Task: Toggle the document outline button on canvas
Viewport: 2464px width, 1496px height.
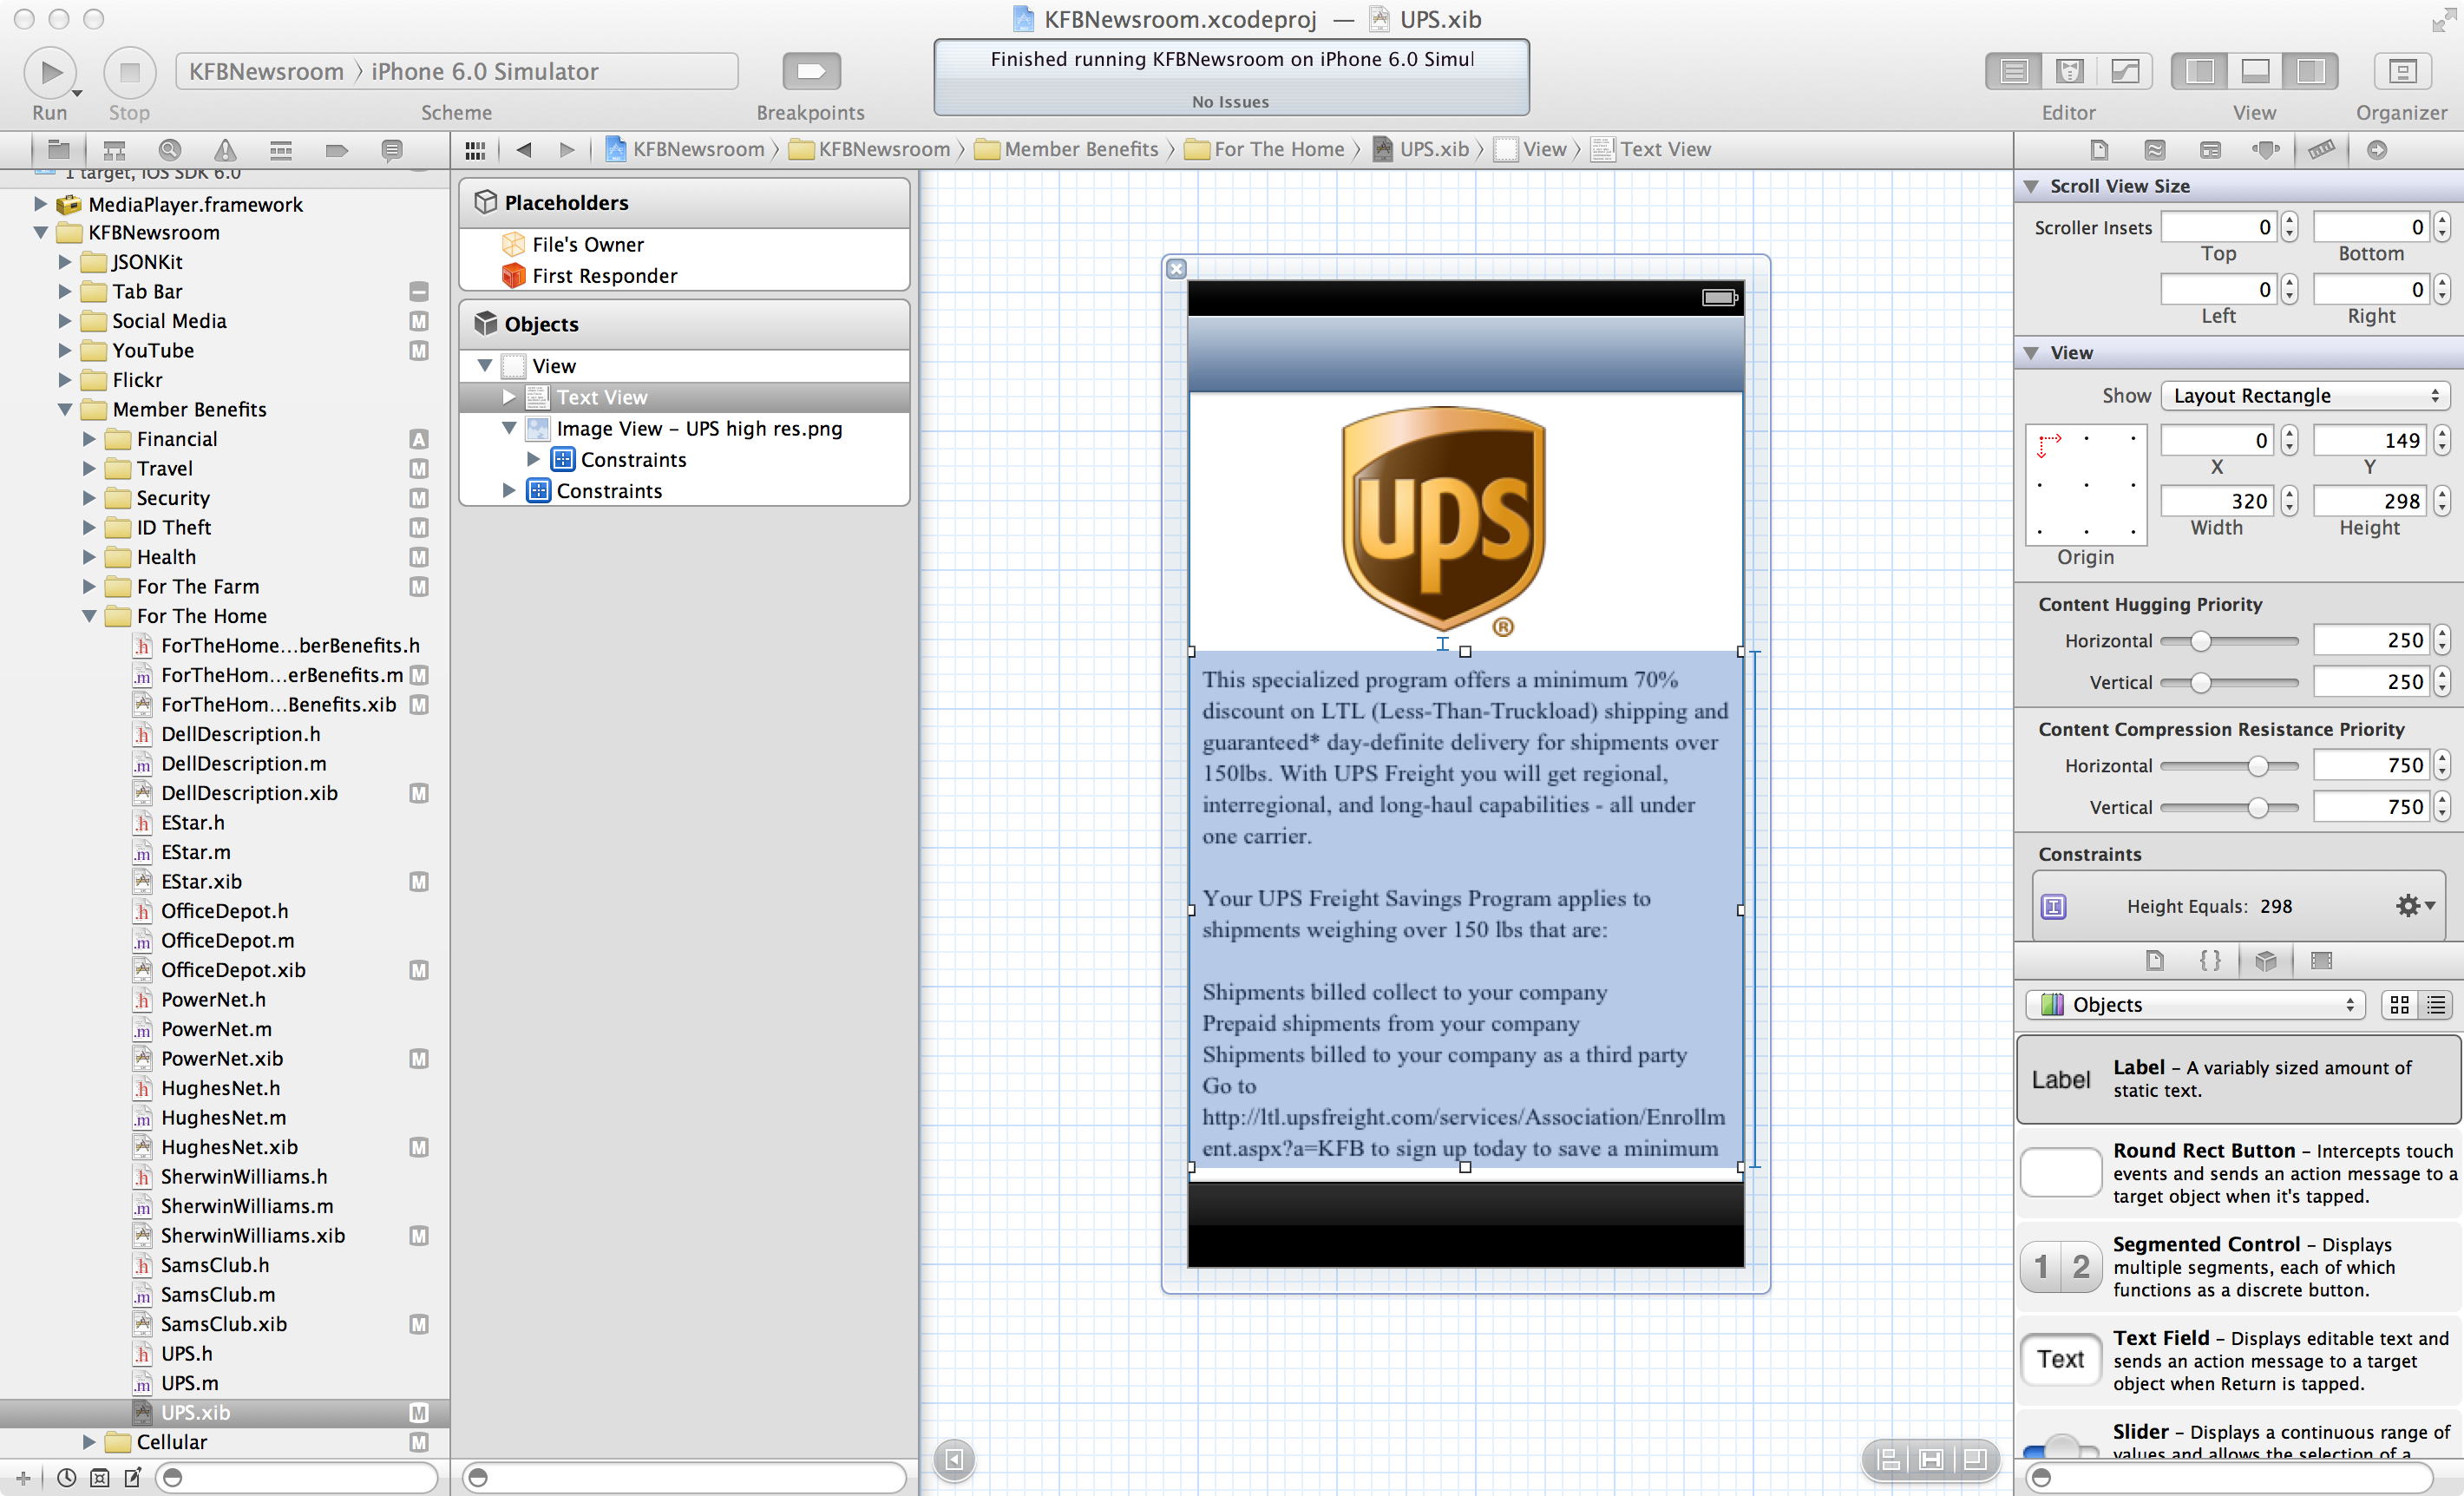Action: click(x=954, y=1460)
